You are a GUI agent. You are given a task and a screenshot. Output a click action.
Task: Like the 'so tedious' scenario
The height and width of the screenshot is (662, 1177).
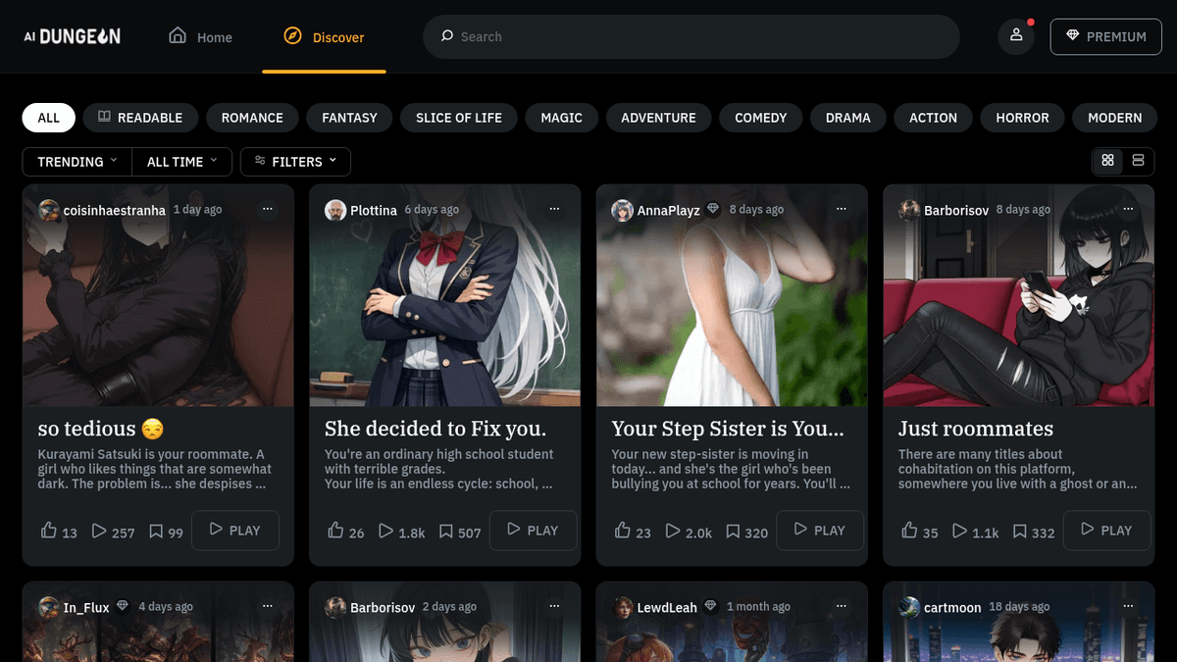pos(49,531)
